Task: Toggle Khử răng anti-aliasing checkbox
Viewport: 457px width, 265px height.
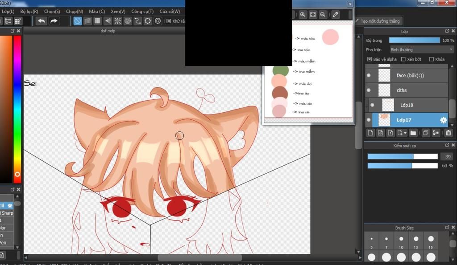Action: (168, 21)
